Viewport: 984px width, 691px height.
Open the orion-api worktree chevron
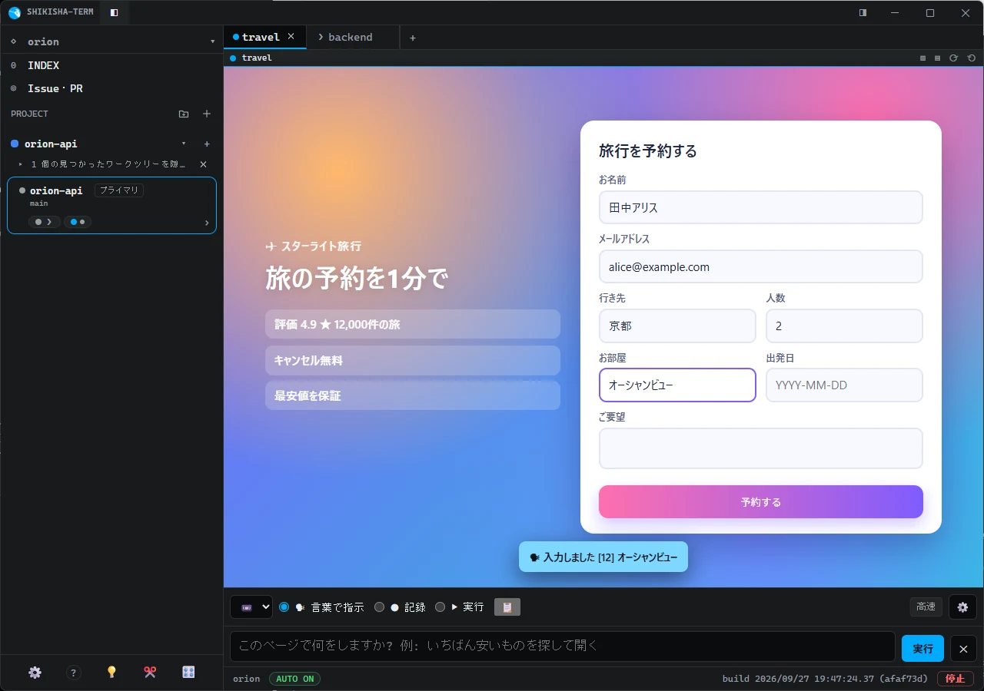click(206, 223)
